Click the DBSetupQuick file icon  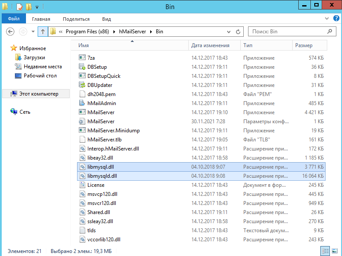[x=82, y=76]
